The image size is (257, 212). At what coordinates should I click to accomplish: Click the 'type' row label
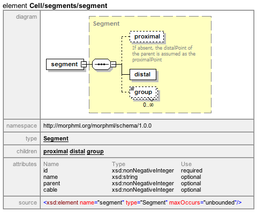click(31, 138)
